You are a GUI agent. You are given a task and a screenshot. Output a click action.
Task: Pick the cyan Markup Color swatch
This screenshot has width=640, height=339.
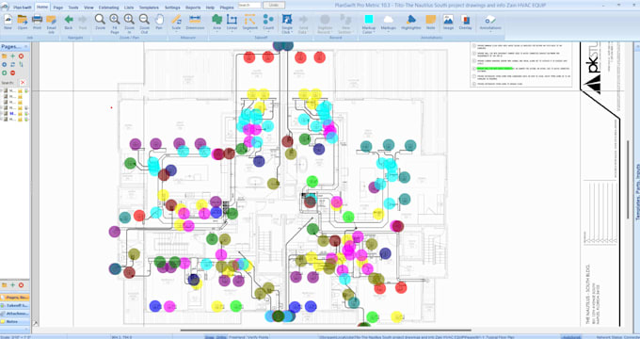coord(369,19)
